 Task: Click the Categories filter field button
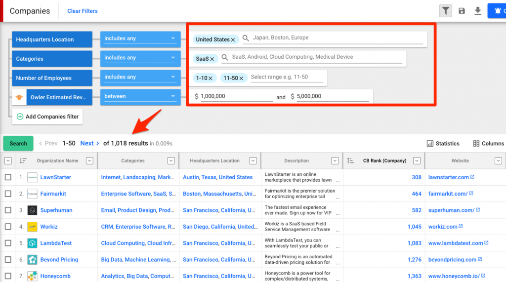[x=52, y=59]
